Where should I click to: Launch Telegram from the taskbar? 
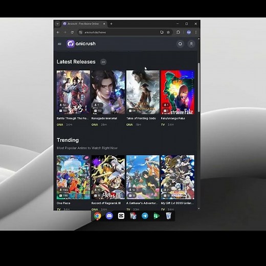(145, 216)
